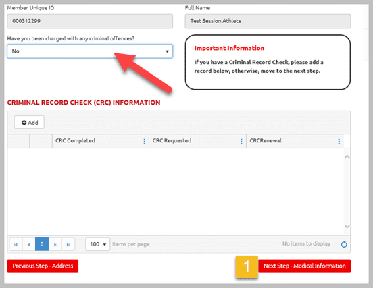The width and height of the screenshot is (373, 288).
Task: Open CRCRenewal column menu dots
Action: pyautogui.click(x=339, y=141)
